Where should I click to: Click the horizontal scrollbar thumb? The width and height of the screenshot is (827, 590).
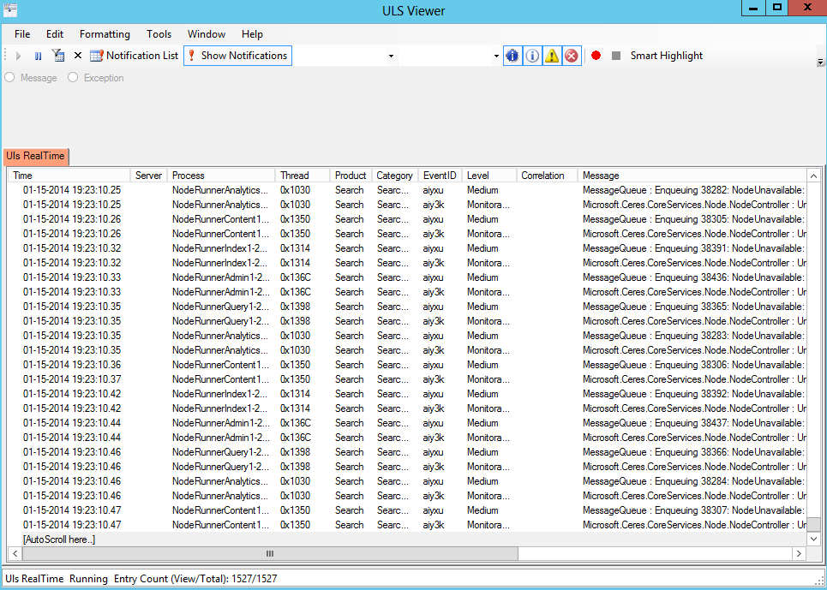(x=270, y=553)
